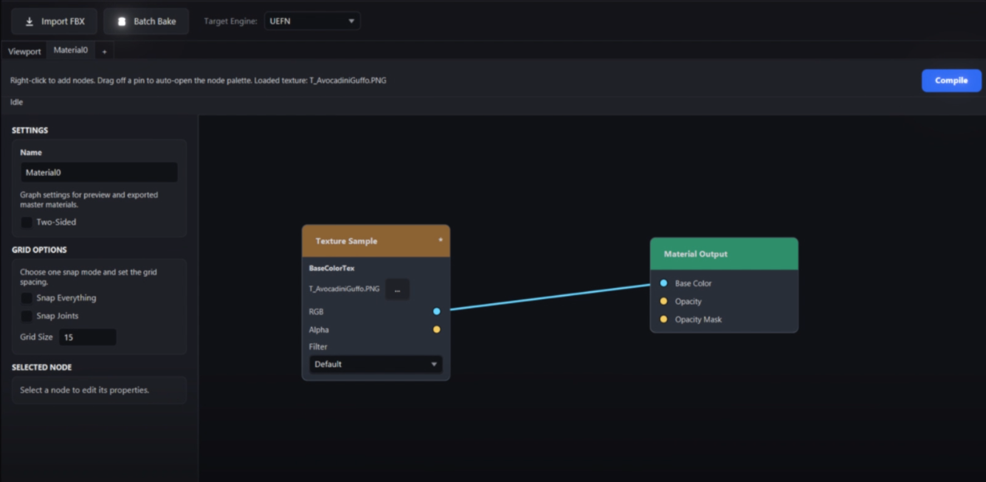Click the Opacity input pin
The height and width of the screenshot is (482, 986).
point(664,301)
